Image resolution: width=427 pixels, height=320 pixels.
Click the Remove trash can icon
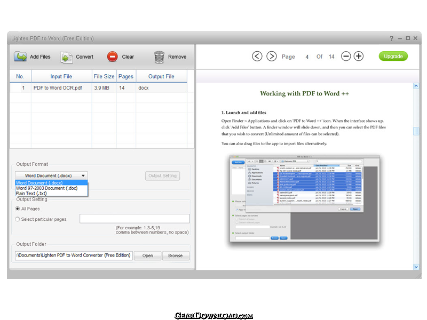pos(159,57)
